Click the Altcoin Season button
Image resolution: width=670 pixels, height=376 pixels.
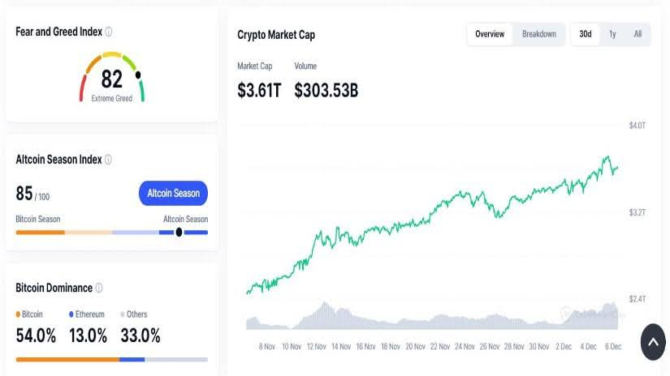(x=173, y=193)
